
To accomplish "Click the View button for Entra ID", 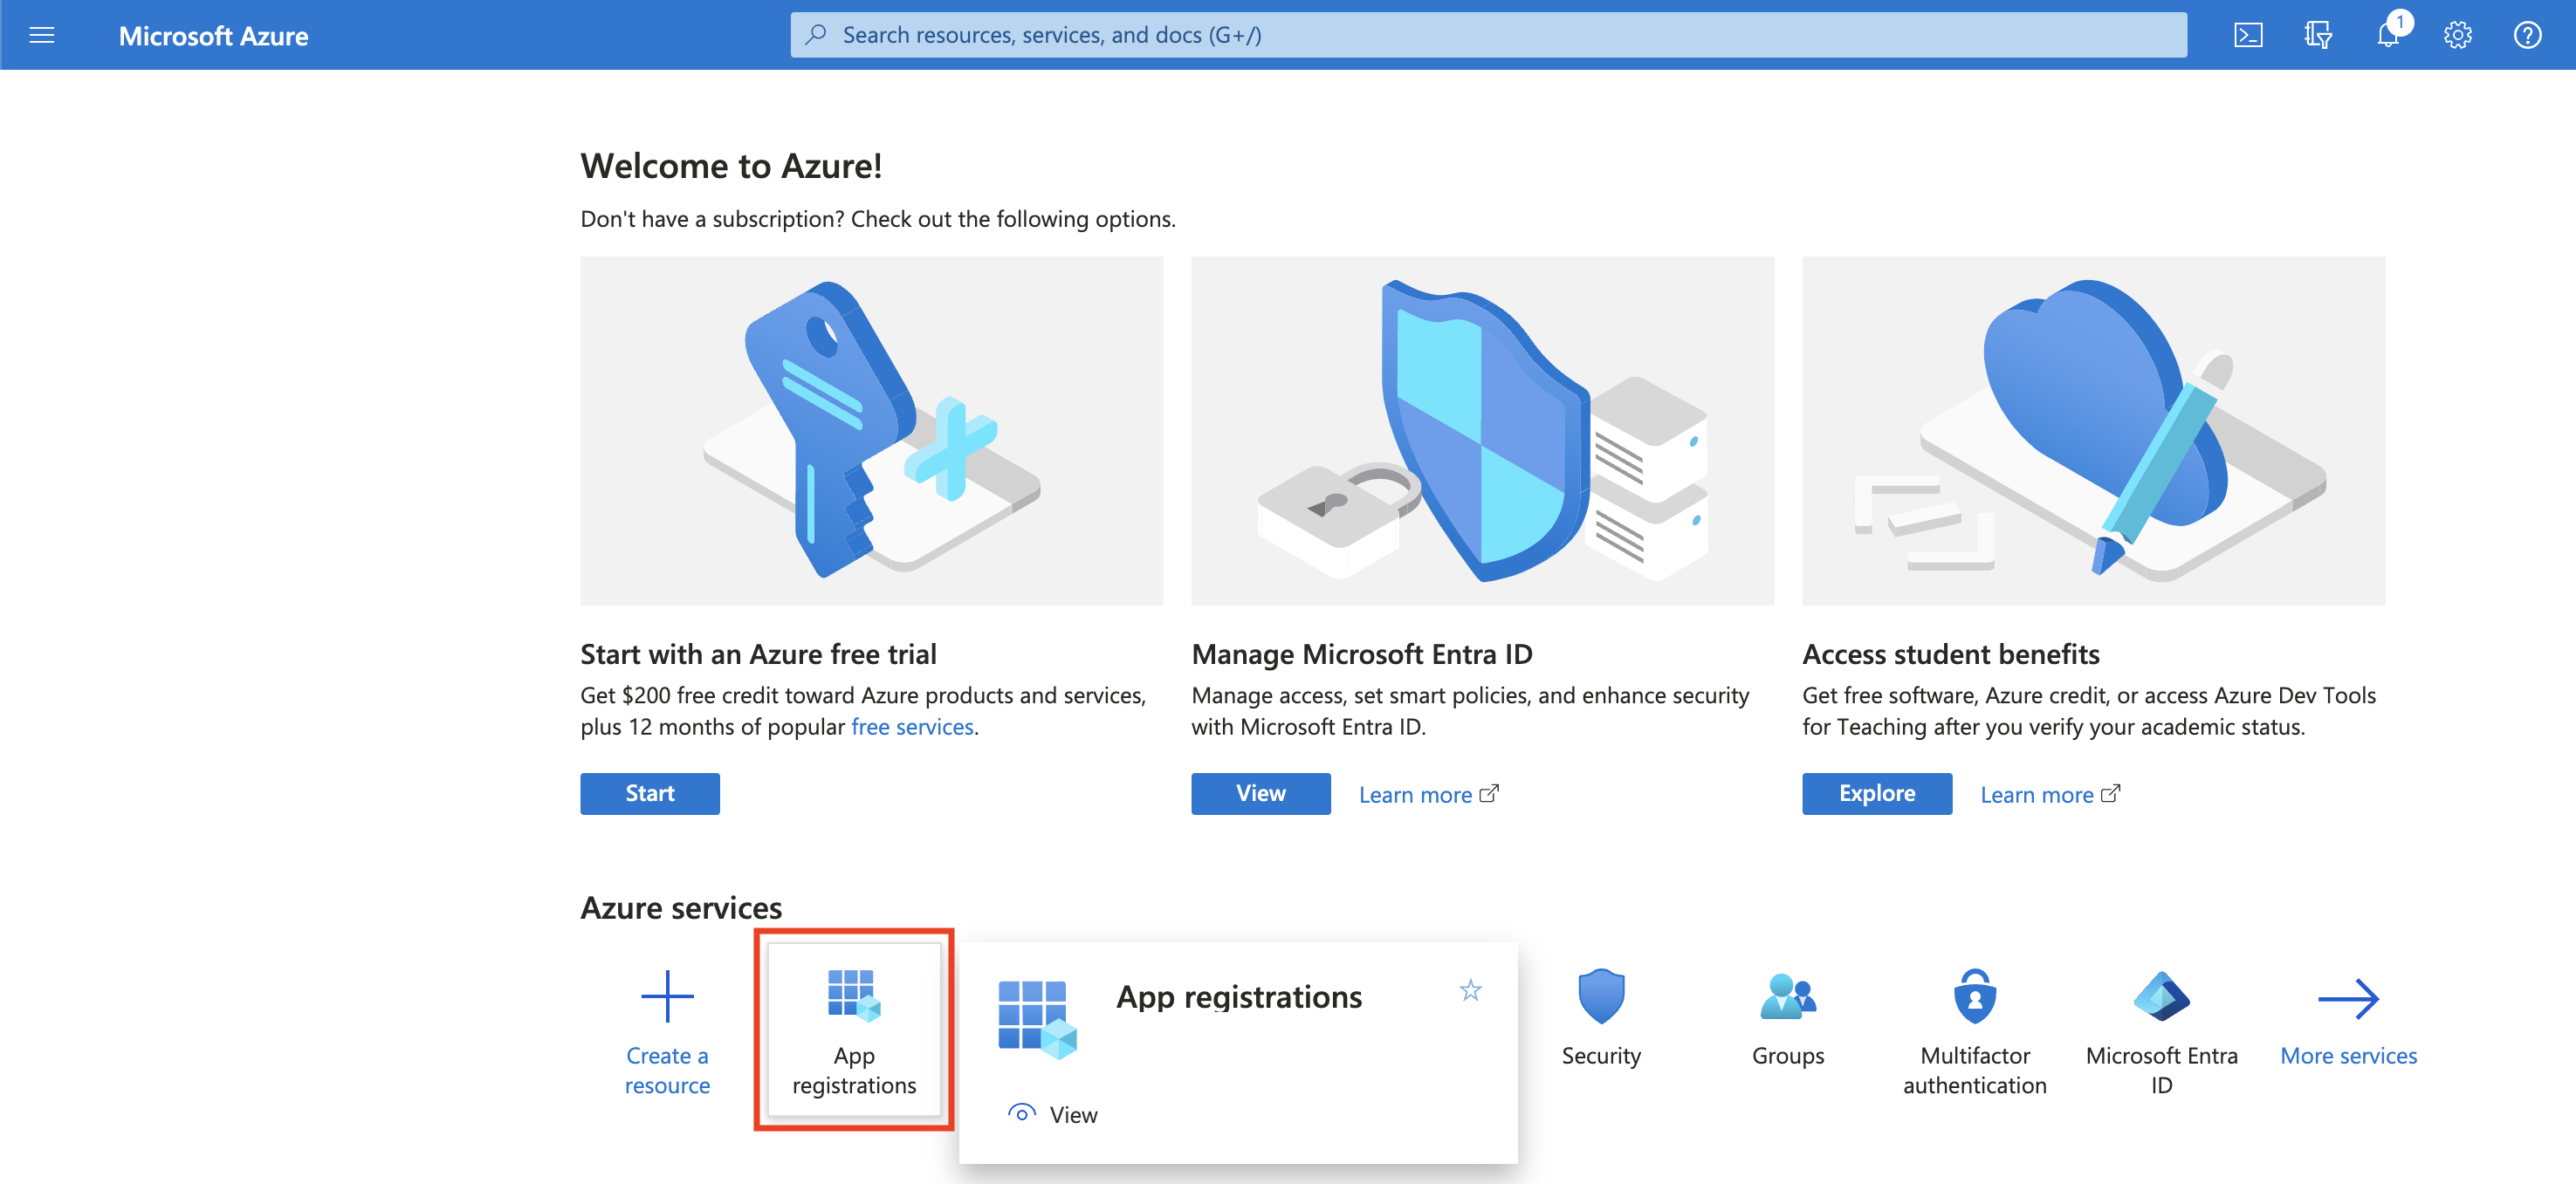I will 1261,793.
